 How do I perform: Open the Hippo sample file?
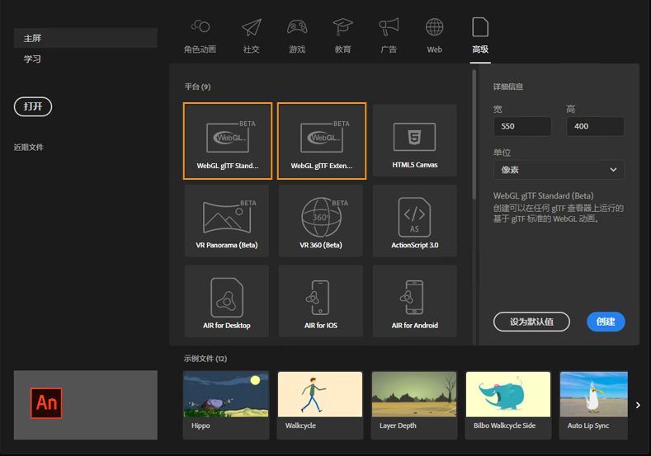226,405
